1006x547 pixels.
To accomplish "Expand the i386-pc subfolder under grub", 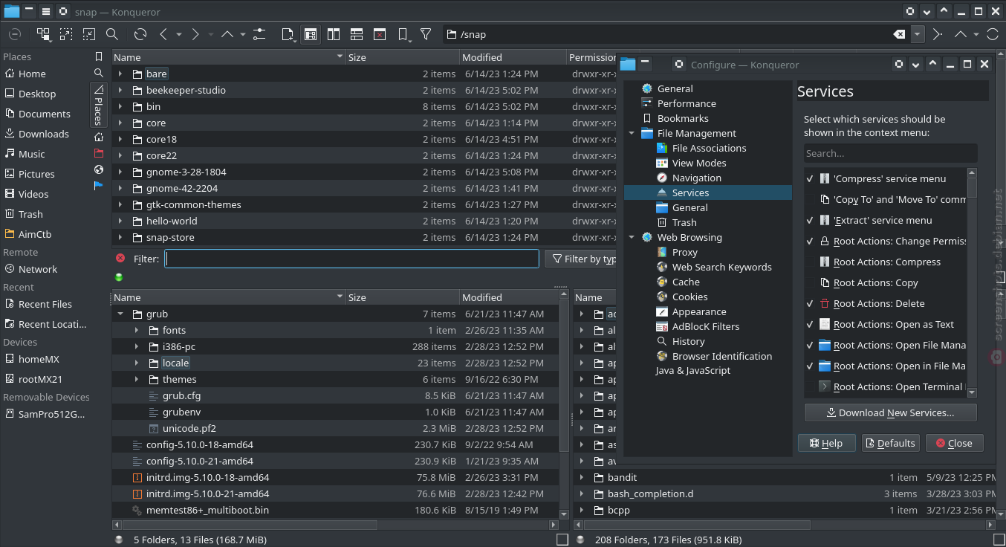I will tap(137, 346).
